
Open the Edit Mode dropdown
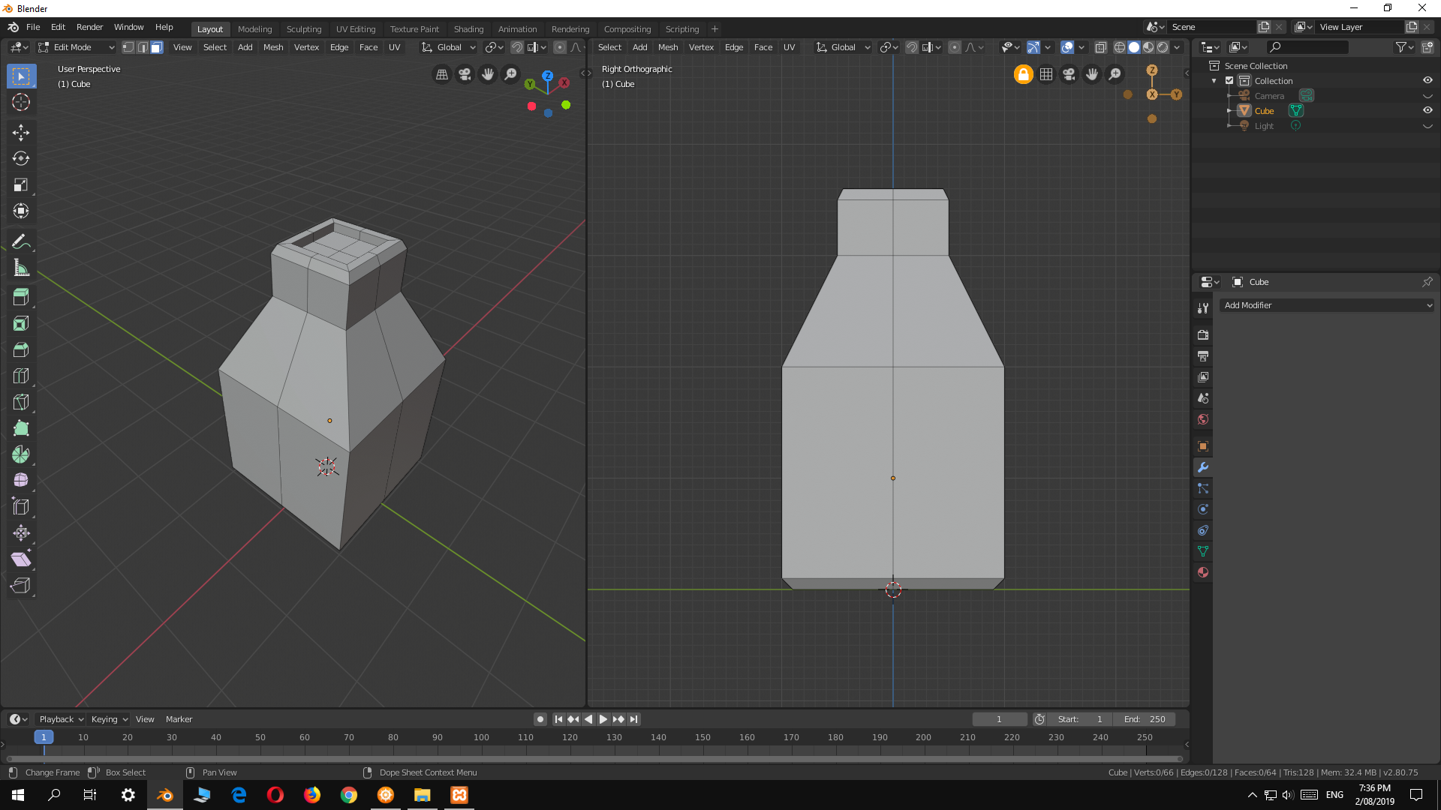pos(76,47)
